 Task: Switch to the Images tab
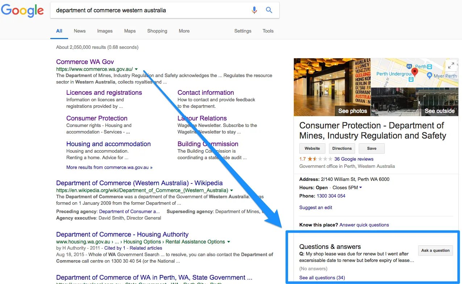point(105,31)
